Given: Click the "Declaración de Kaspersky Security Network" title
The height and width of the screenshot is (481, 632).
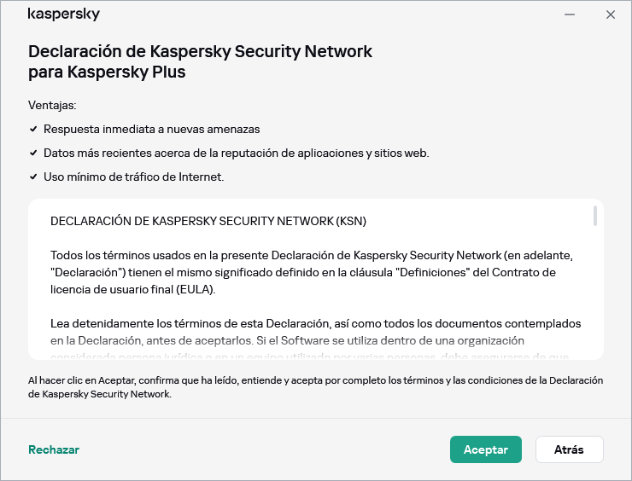Looking at the screenshot, I should coord(200,51).
